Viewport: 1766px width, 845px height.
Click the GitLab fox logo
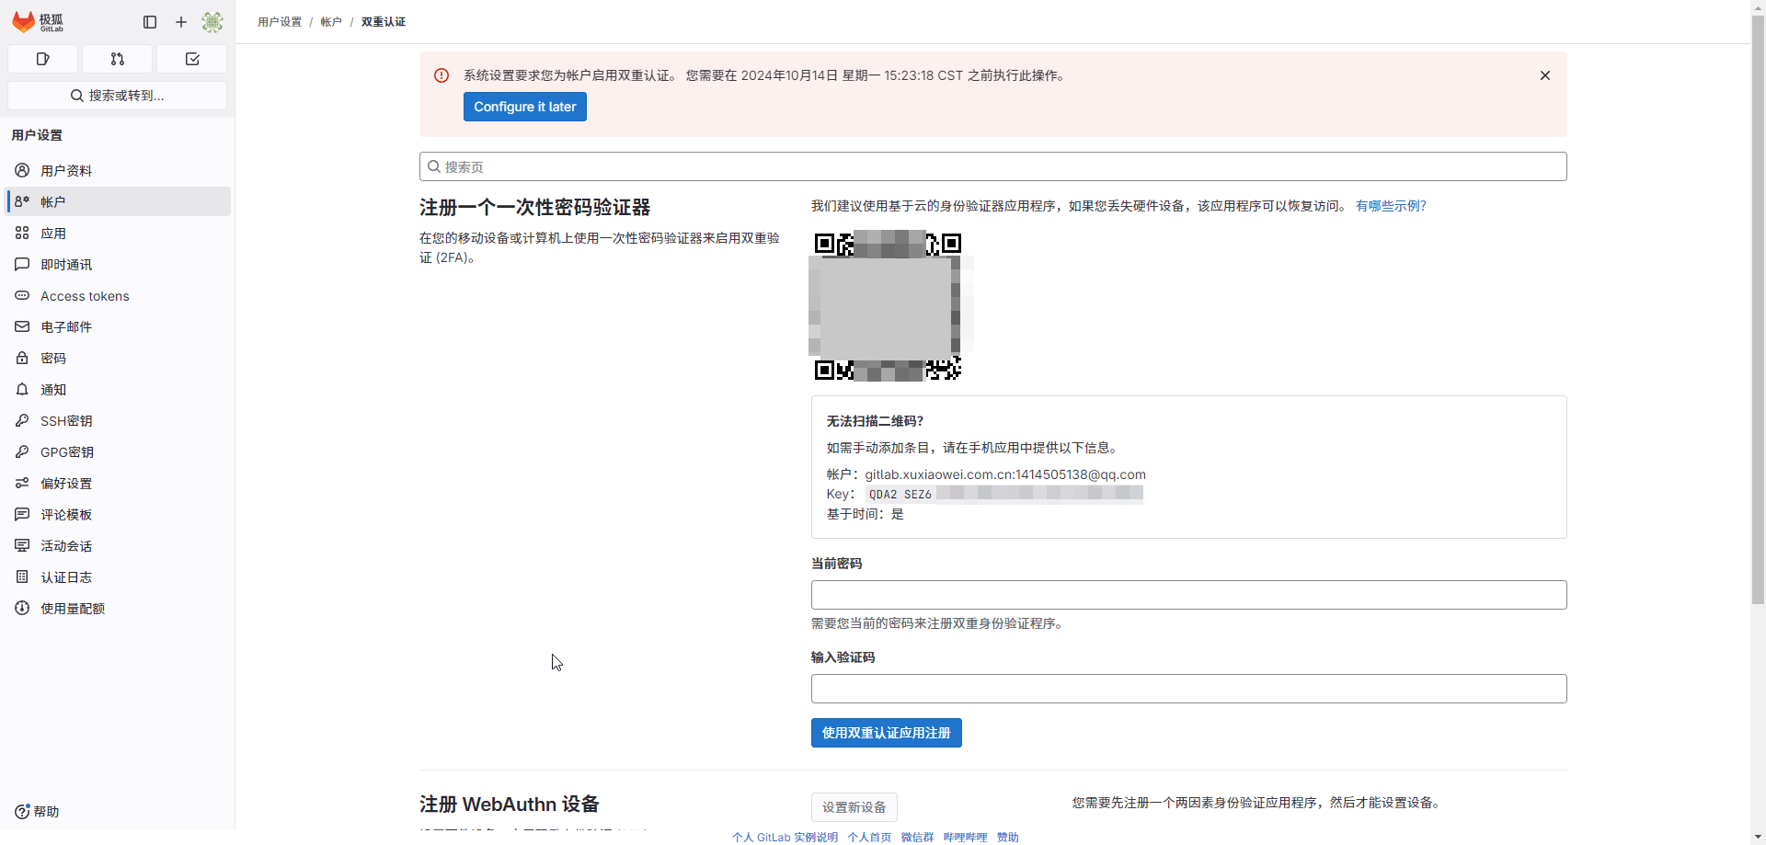click(x=24, y=21)
